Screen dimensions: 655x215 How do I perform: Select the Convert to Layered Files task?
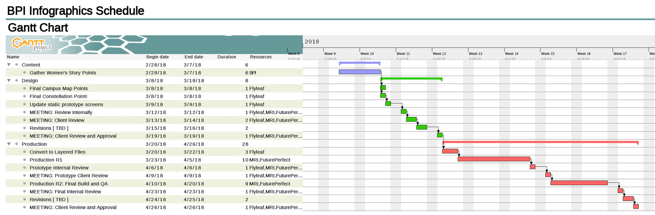click(57, 152)
